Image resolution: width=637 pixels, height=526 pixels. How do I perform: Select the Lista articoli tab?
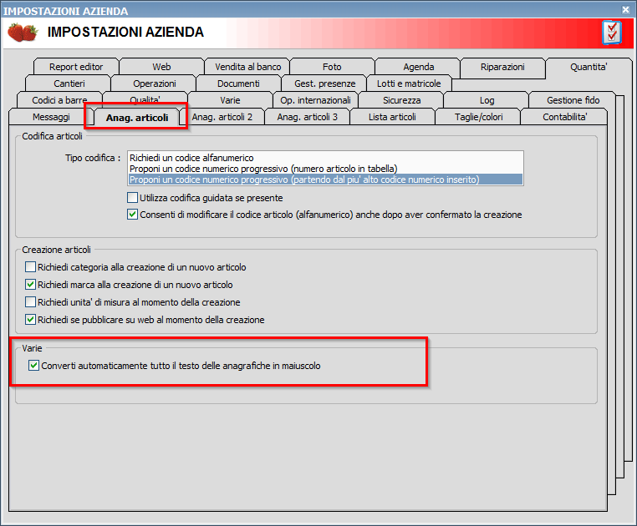coord(392,117)
